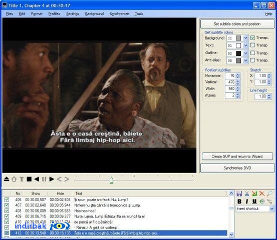277x240 pixels.
Task: Click the Show column header
Action: pyautogui.click(x=36, y=193)
